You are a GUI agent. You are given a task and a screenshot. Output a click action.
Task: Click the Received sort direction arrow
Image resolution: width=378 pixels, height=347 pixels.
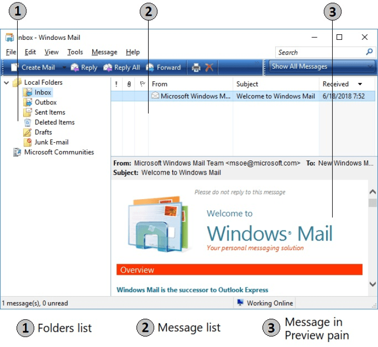click(x=360, y=84)
